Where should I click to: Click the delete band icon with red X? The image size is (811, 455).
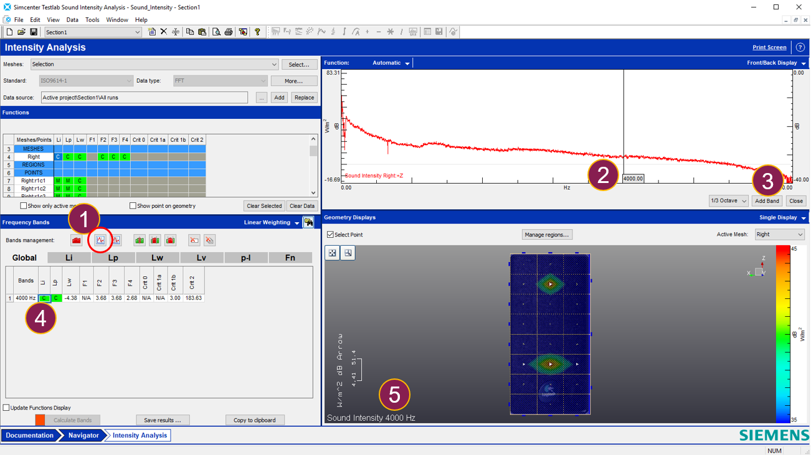tap(194, 240)
